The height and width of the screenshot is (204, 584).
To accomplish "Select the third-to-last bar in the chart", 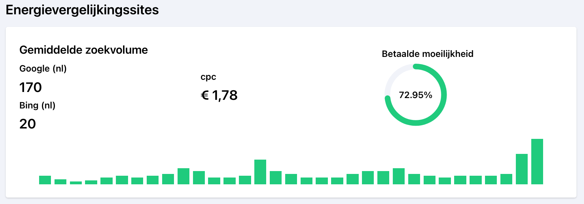I will click(x=506, y=179).
